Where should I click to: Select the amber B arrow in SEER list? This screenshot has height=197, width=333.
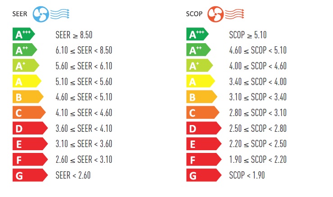pyautogui.click(x=28, y=97)
